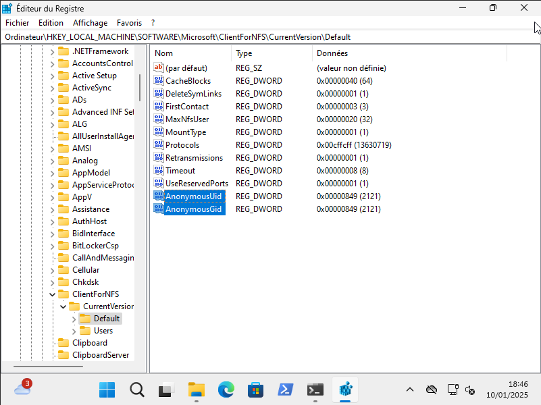Open the Windows Start menu
Image resolution: width=541 pixels, height=405 pixels.
point(107,390)
